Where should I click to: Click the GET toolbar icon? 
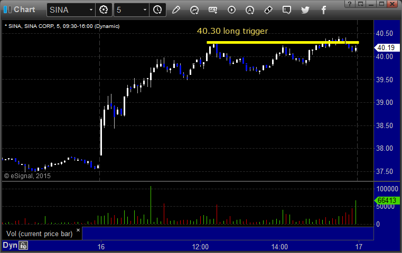point(213,10)
